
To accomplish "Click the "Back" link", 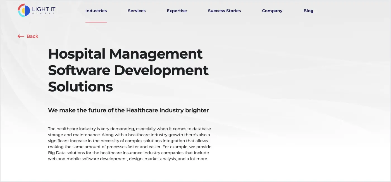I will click(32, 36).
